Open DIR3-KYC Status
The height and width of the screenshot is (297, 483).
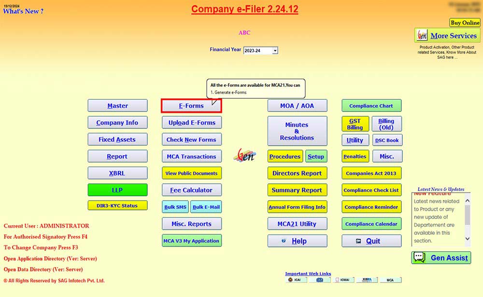click(x=117, y=205)
